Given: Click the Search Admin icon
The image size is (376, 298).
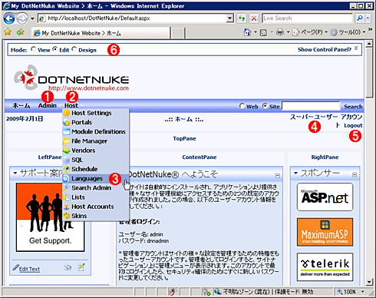Looking at the screenshot, I should pos(67,187).
